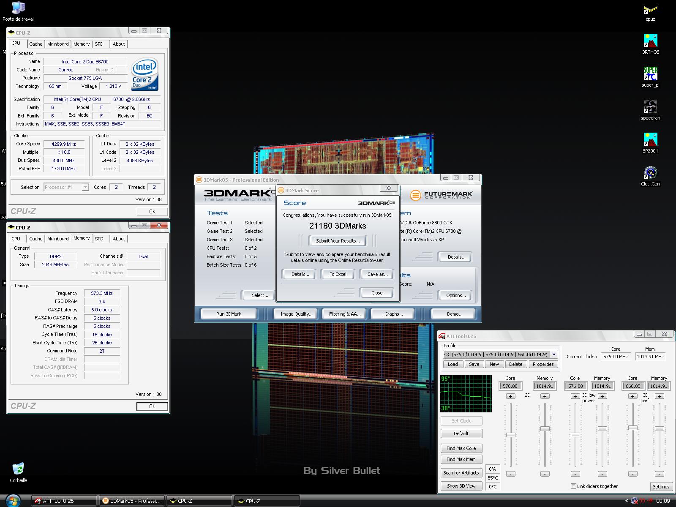Screen dimensions: 676x507
Task: Launch the super_pi desktop shortcut
Action: (650, 77)
